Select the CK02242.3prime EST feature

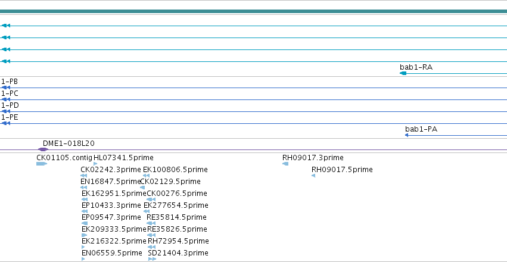(84, 176)
